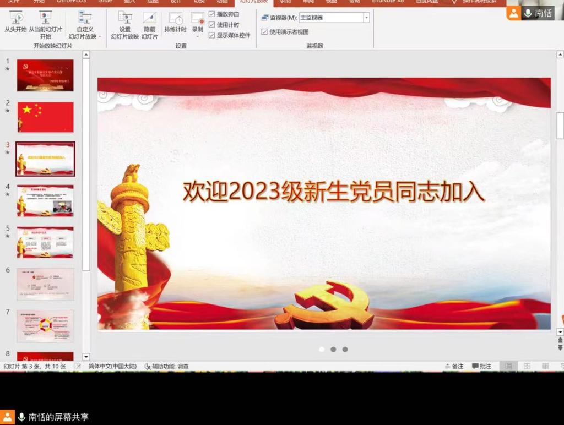Screen dimensions: 564x425
Task: Switch to the EndNote X8 ribbon tab
Action: coord(388,2)
